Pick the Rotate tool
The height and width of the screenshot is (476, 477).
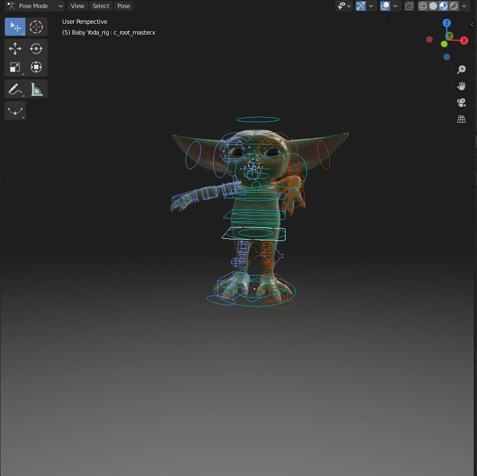click(x=36, y=48)
